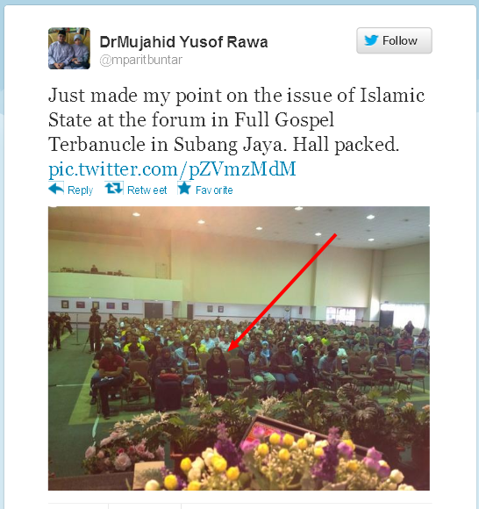The height and width of the screenshot is (509, 479).
Task: Click the red arrow annotation in photo
Action: click(x=282, y=292)
